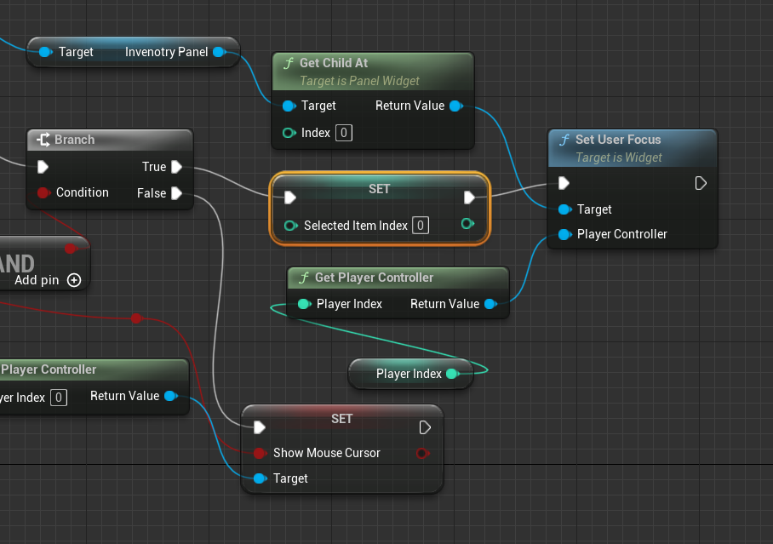Click Set User Focus exec output pin
This screenshot has height=544, width=773.
pyautogui.click(x=701, y=184)
